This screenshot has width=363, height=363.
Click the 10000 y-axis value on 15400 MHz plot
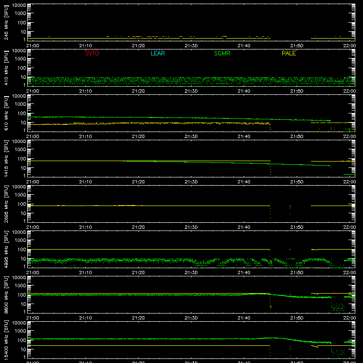[19, 323]
